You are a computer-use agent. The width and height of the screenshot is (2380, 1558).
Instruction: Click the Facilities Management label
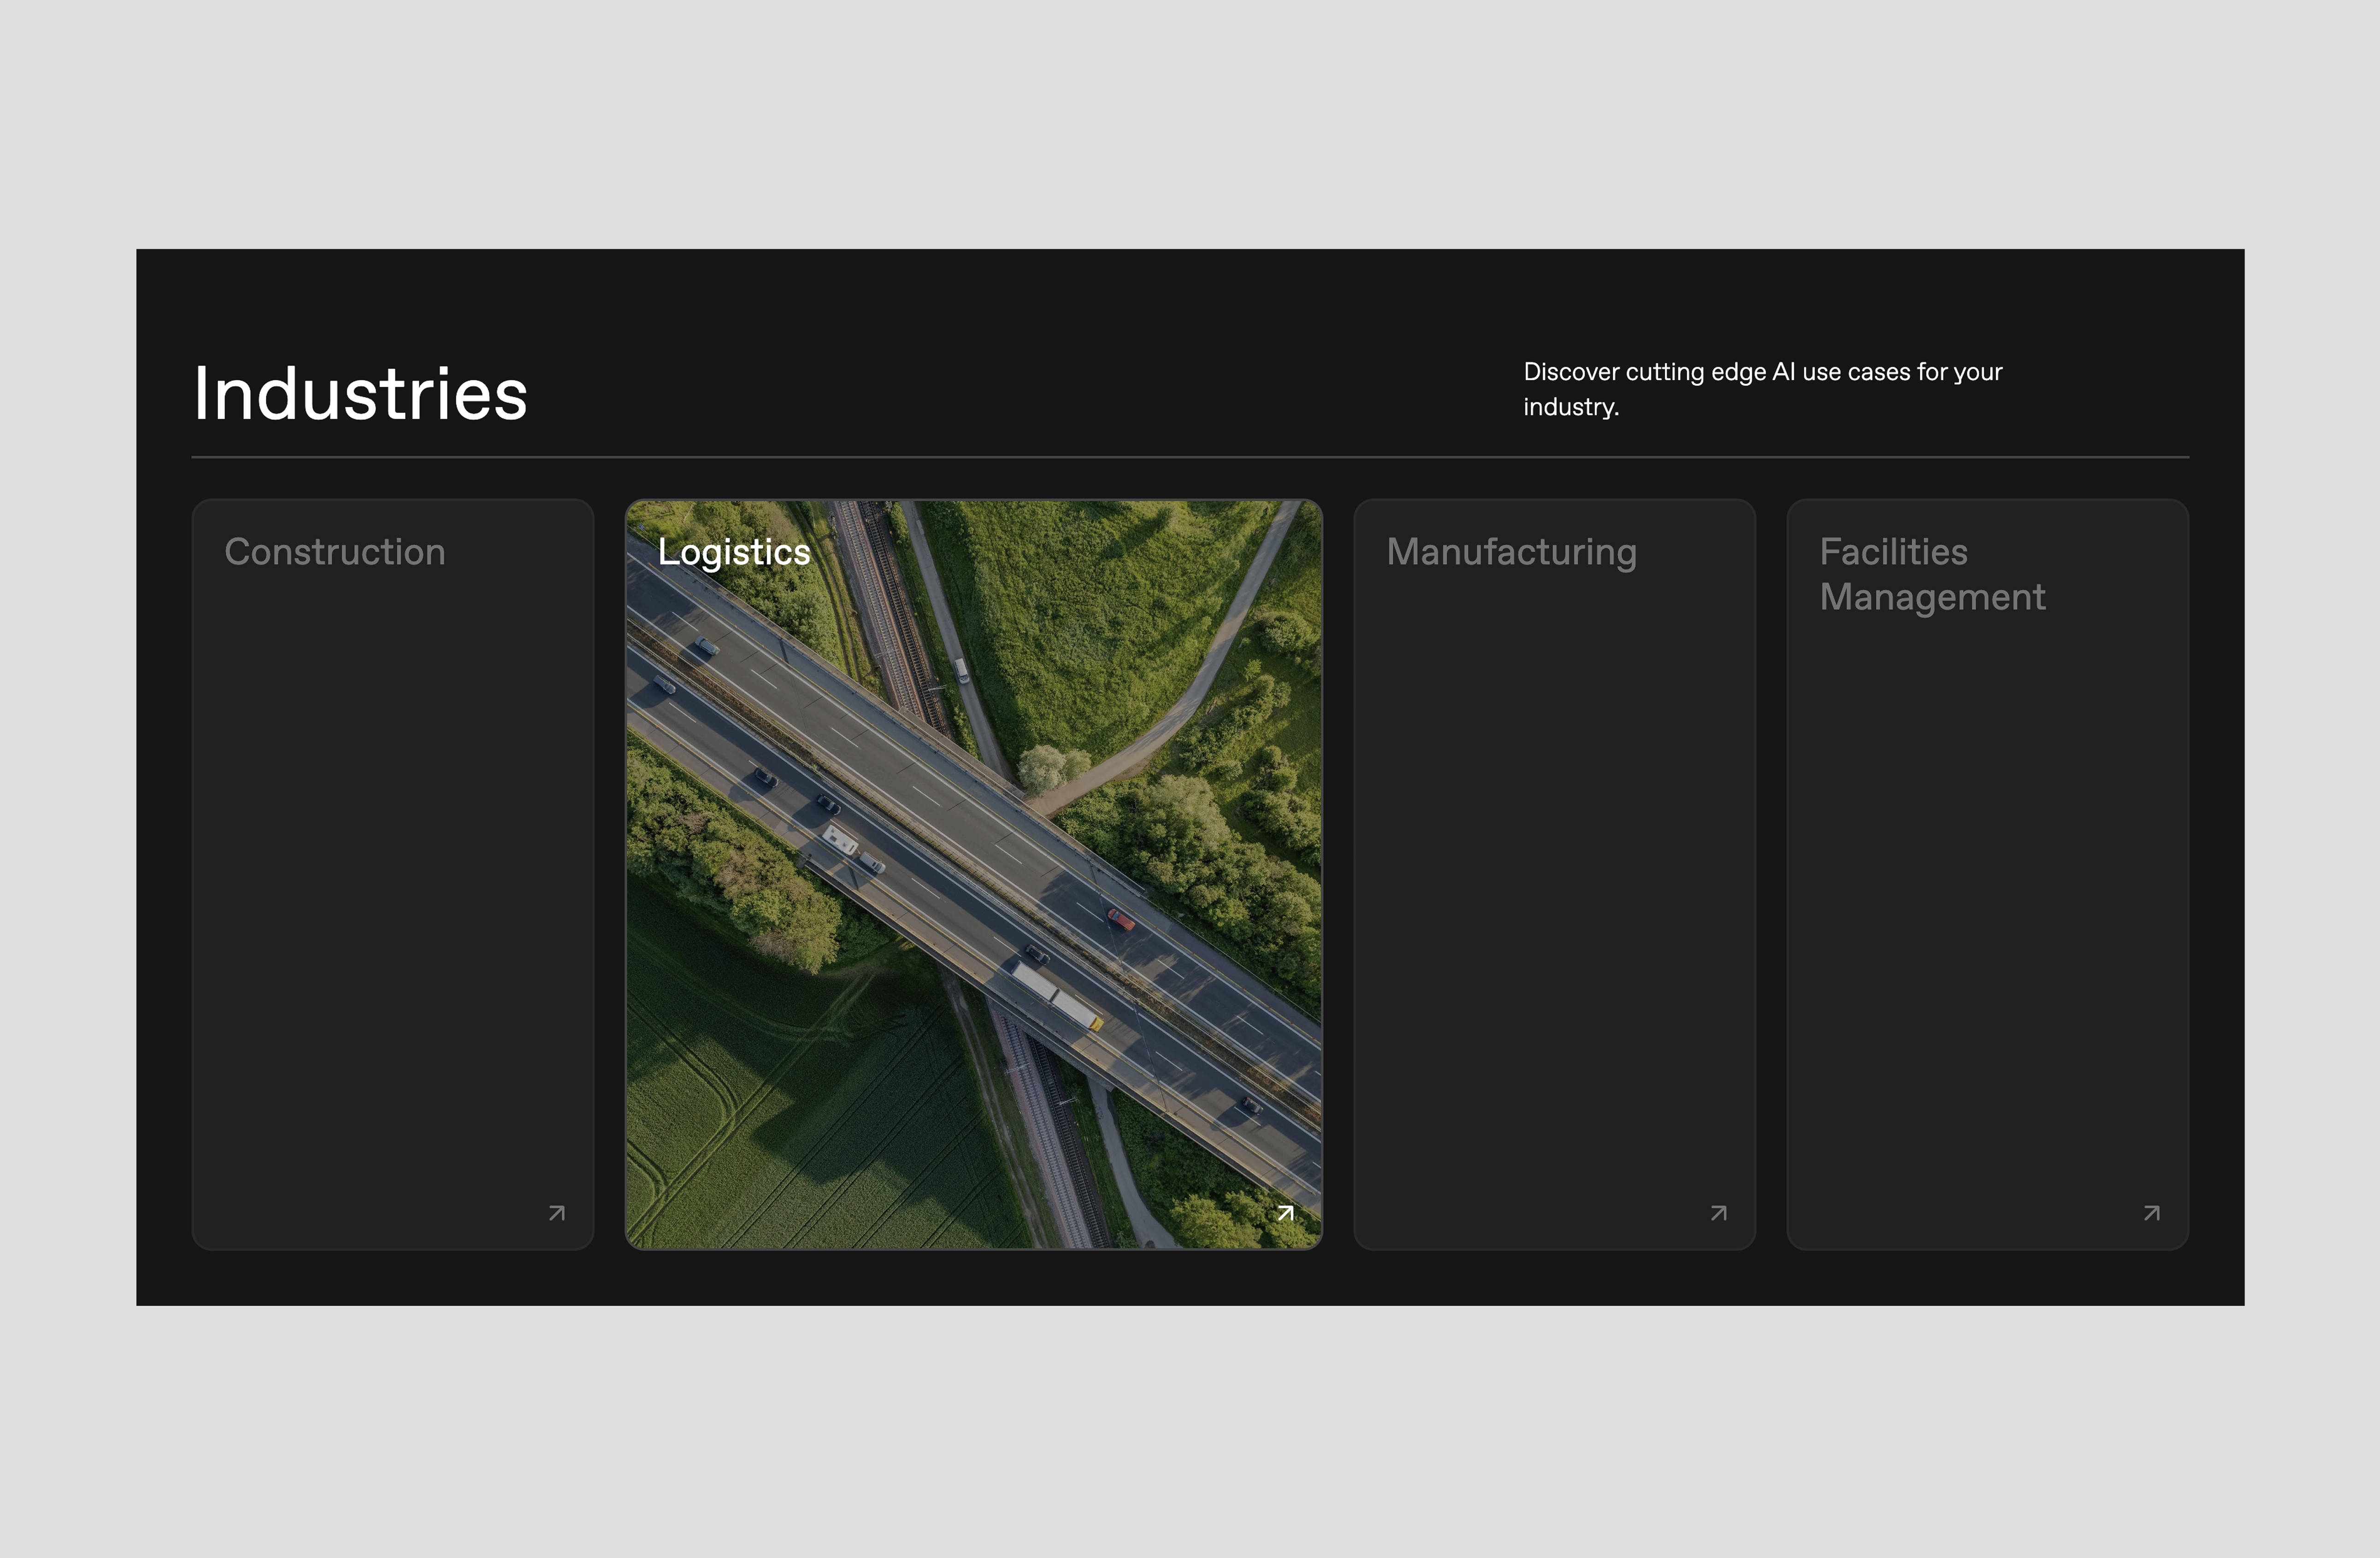[1932, 574]
